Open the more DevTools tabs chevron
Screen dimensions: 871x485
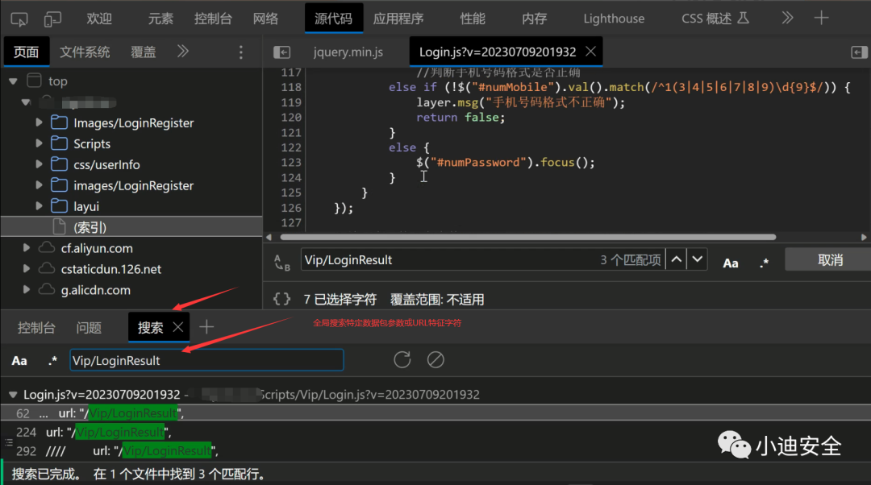pyautogui.click(x=787, y=19)
